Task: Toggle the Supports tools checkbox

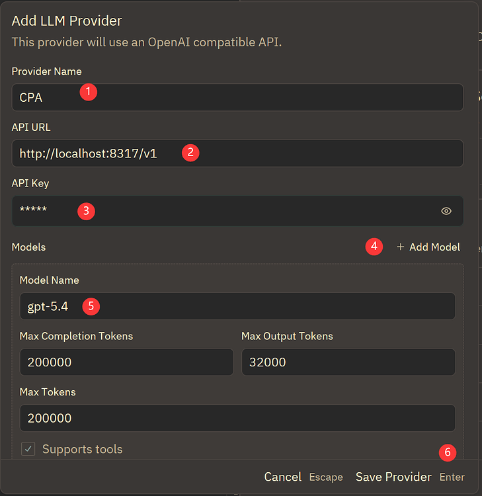Action: coord(28,449)
